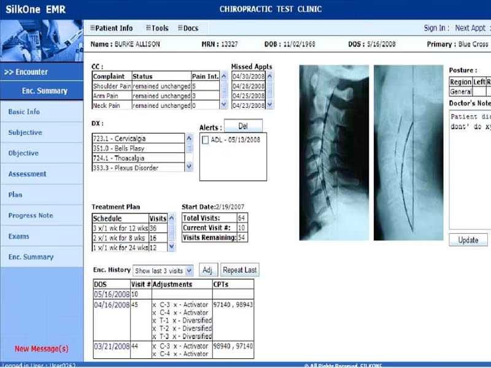Open the lateral cervical X-ray image
This screenshot has height=368, width=491.
pos(334,153)
